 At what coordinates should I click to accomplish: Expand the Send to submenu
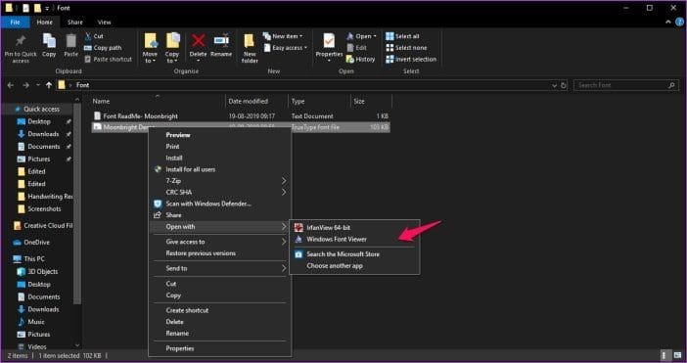coord(220,268)
